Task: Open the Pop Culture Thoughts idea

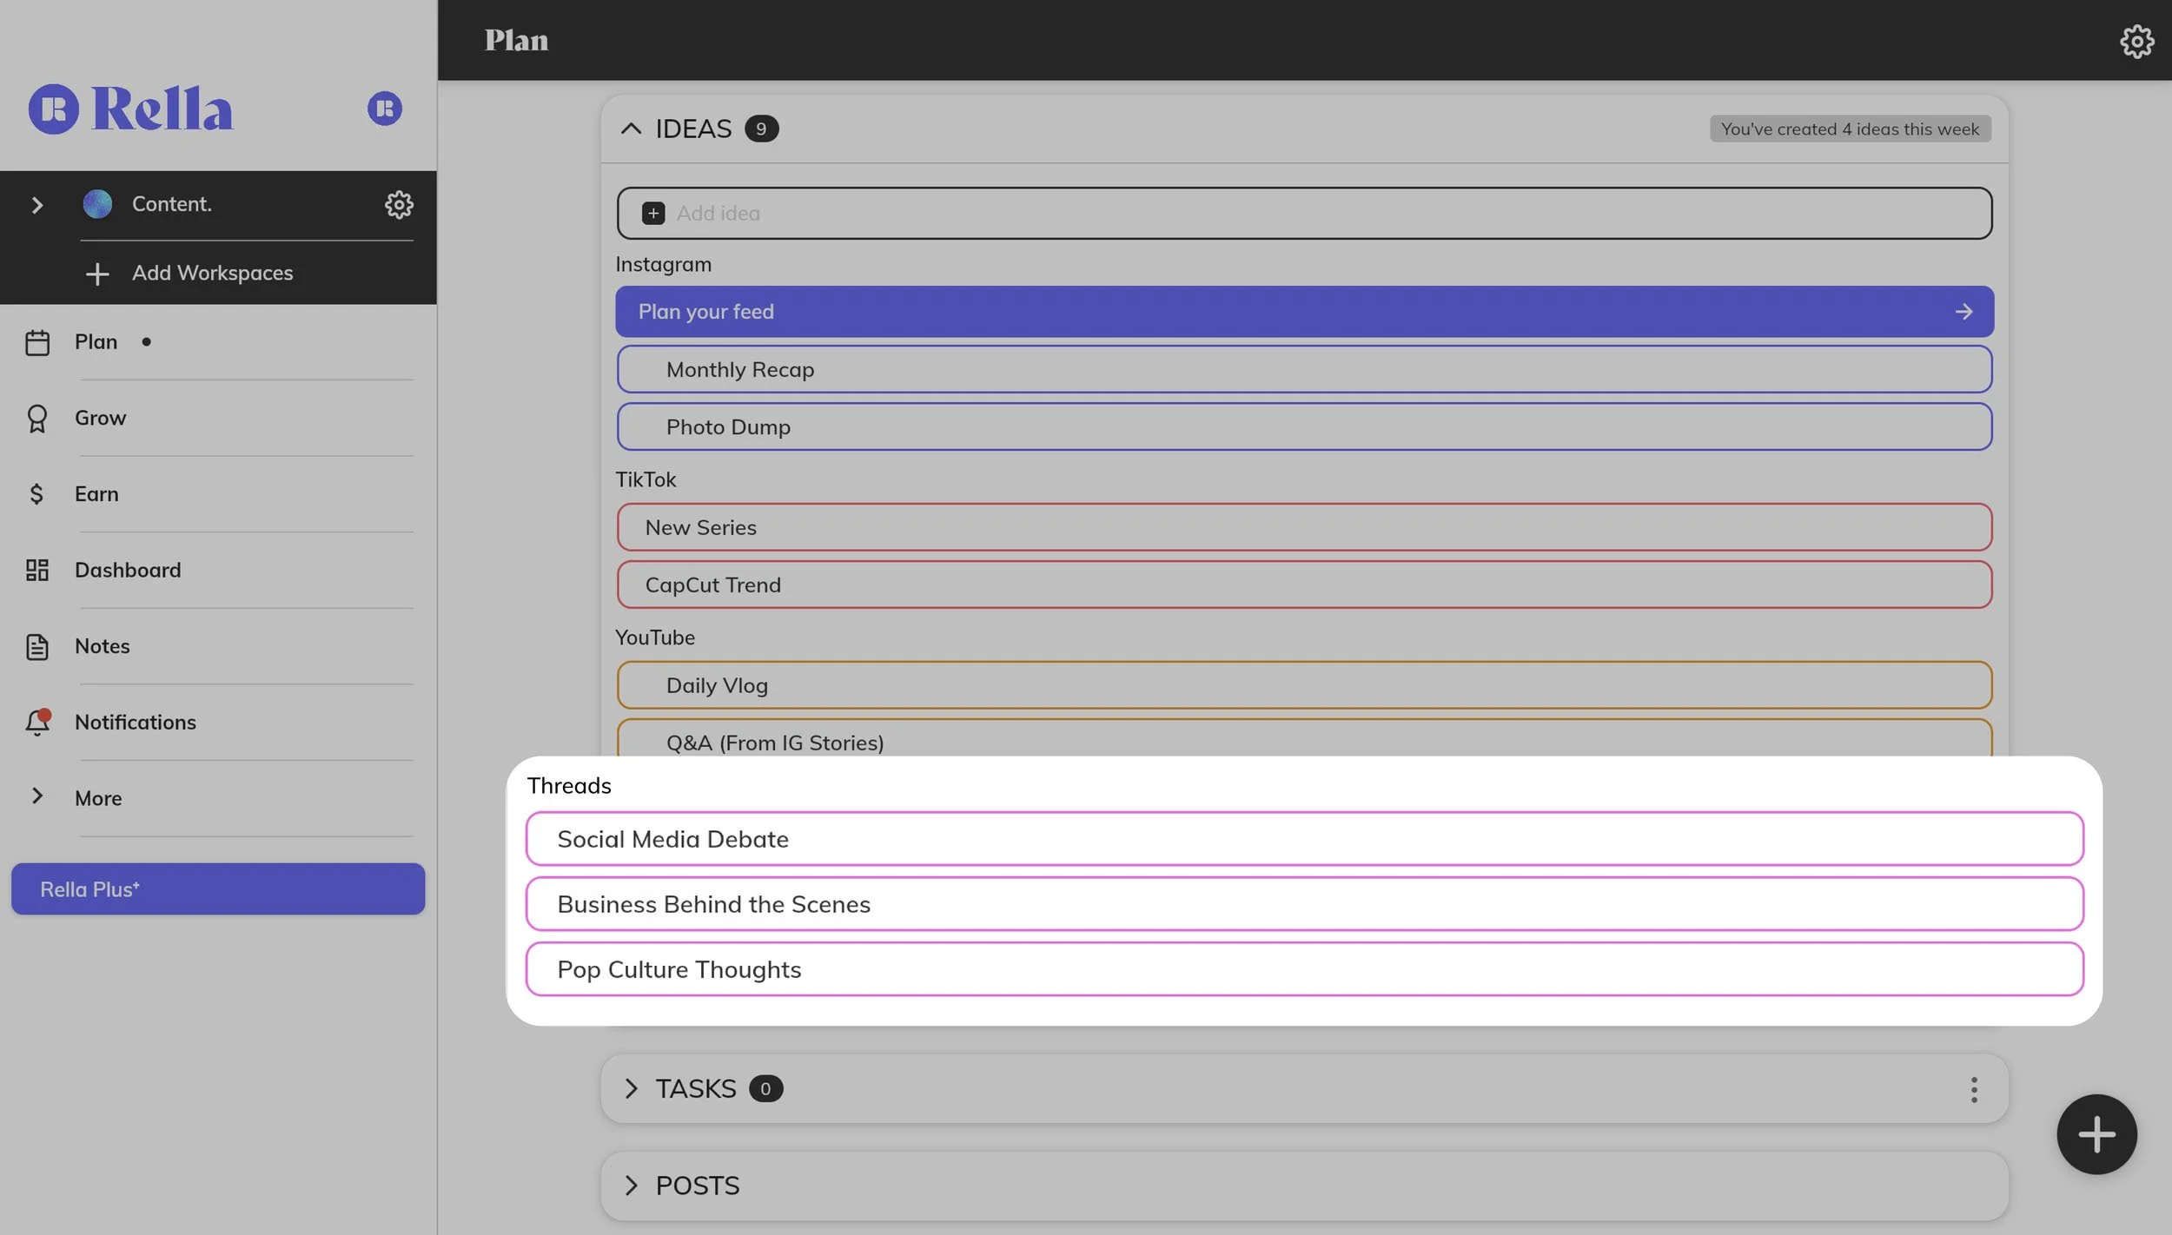Action: pos(1304,970)
